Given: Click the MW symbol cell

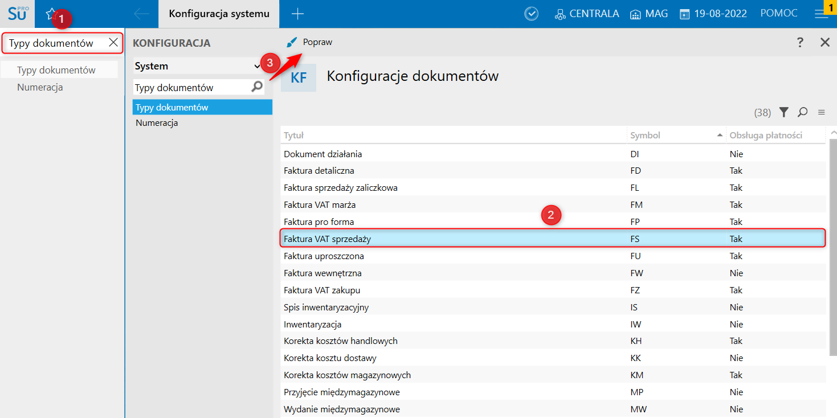Looking at the screenshot, I should pos(638,409).
